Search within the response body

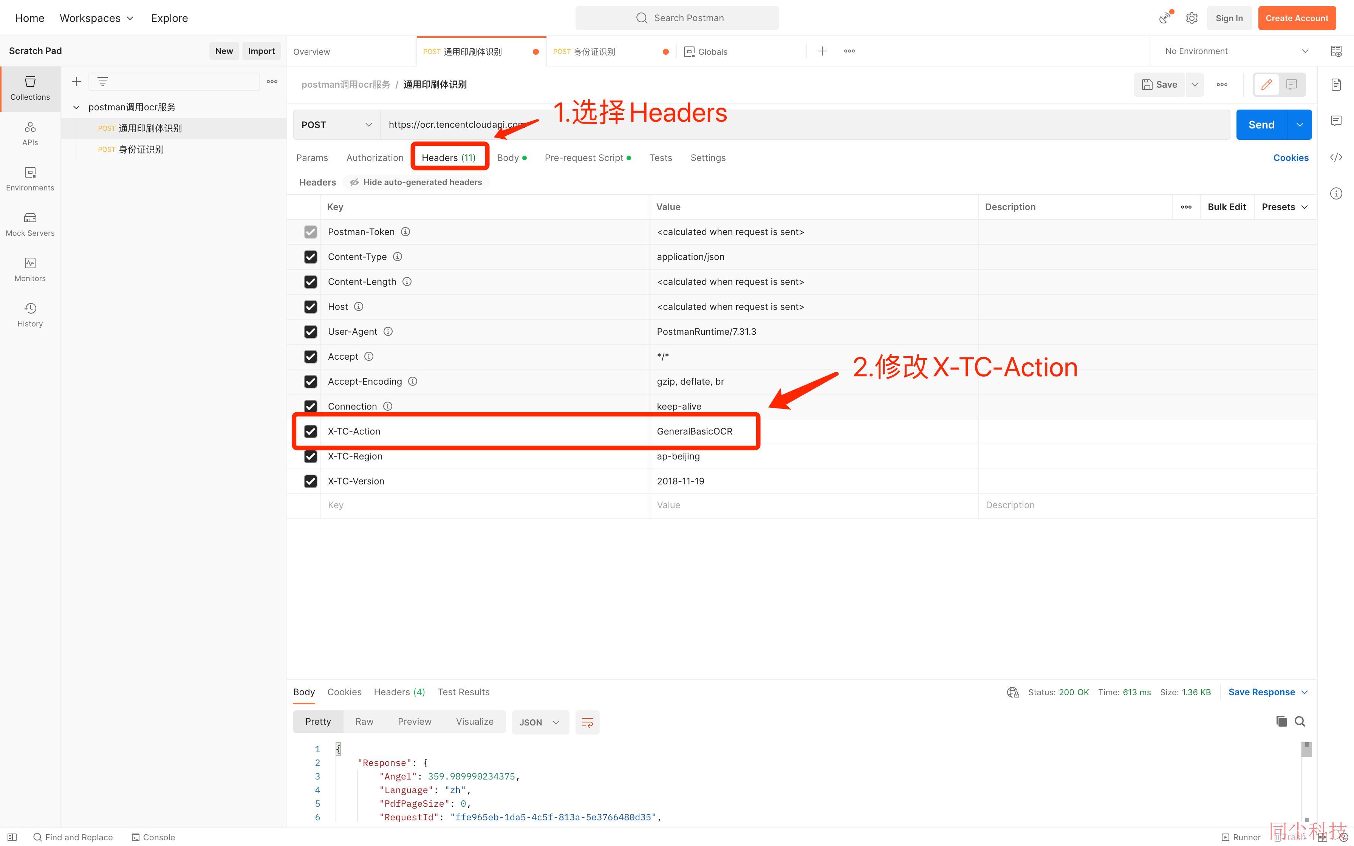click(1300, 721)
